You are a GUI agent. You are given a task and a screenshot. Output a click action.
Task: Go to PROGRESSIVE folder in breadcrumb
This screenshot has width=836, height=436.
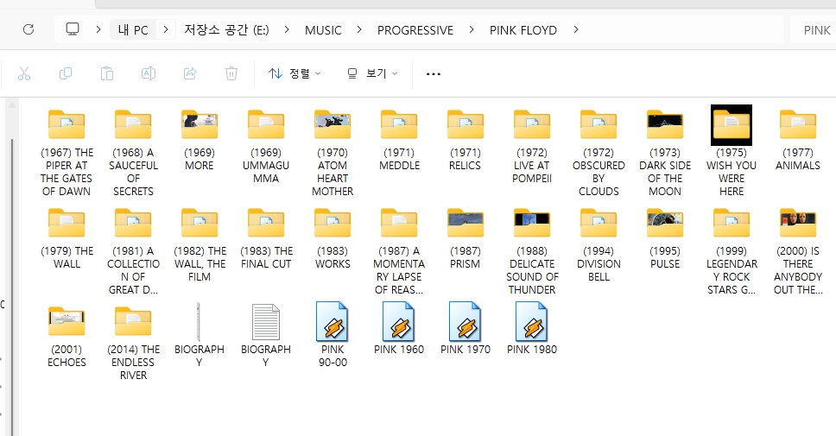(x=415, y=29)
